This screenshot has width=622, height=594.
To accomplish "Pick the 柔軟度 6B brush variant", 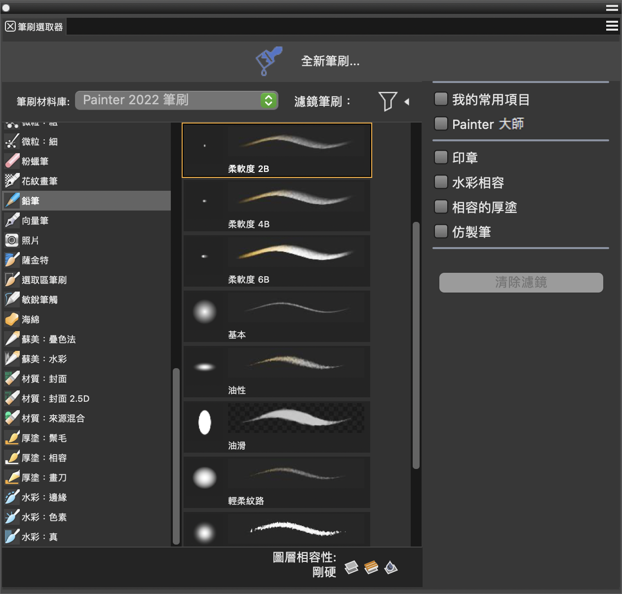I will 276,261.
